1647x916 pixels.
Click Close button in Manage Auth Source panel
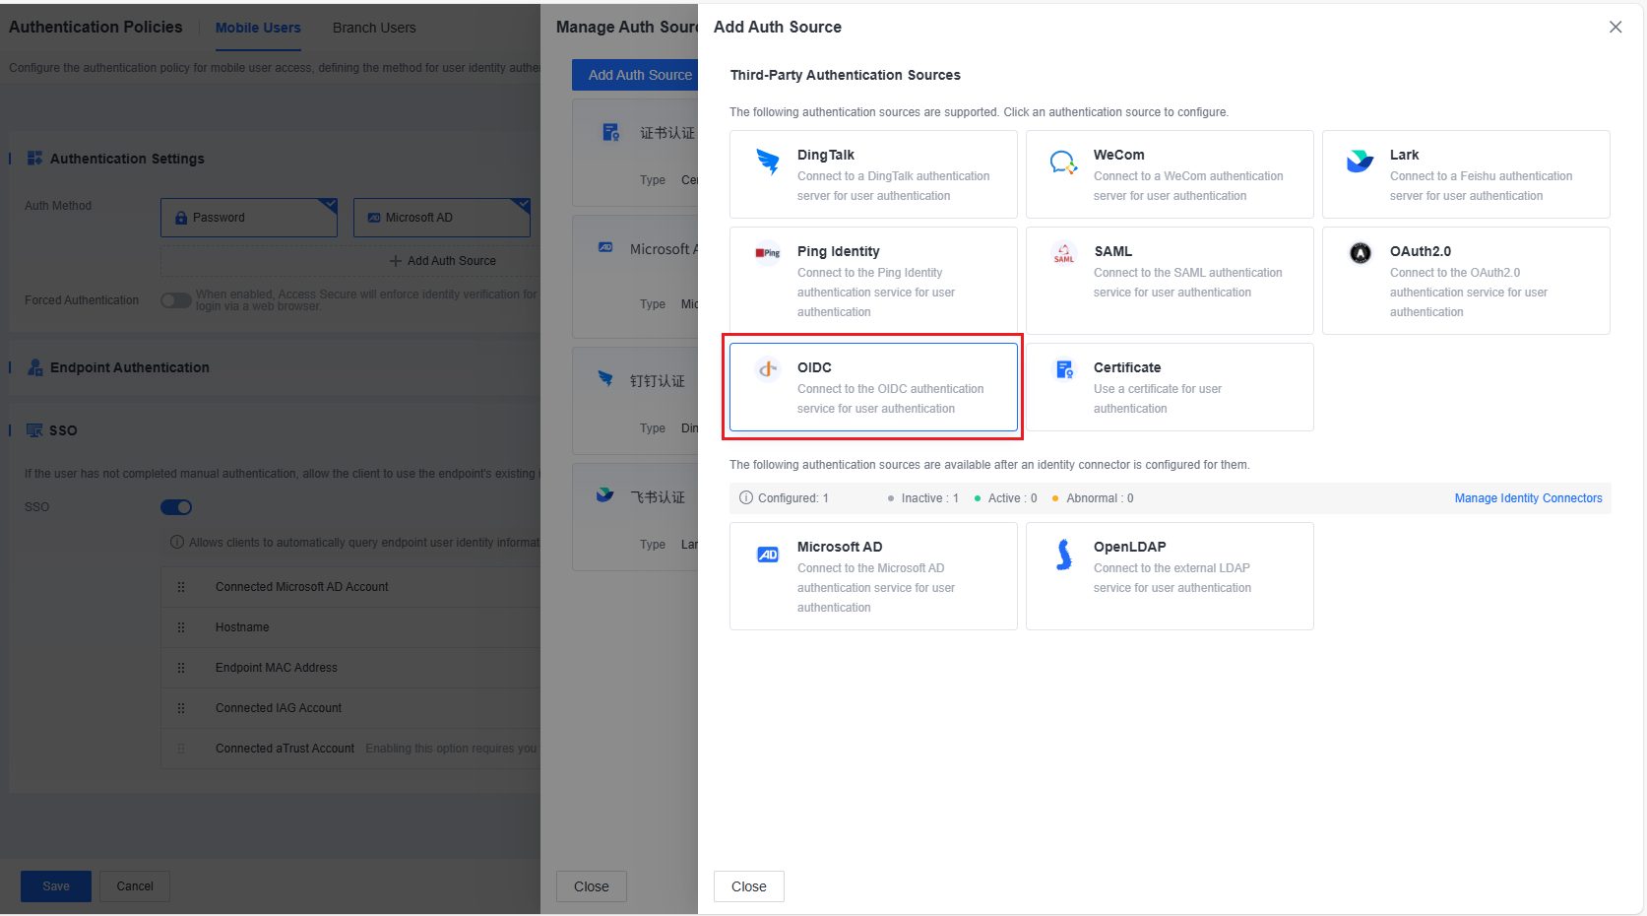pyautogui.click(x=591, y=886)
